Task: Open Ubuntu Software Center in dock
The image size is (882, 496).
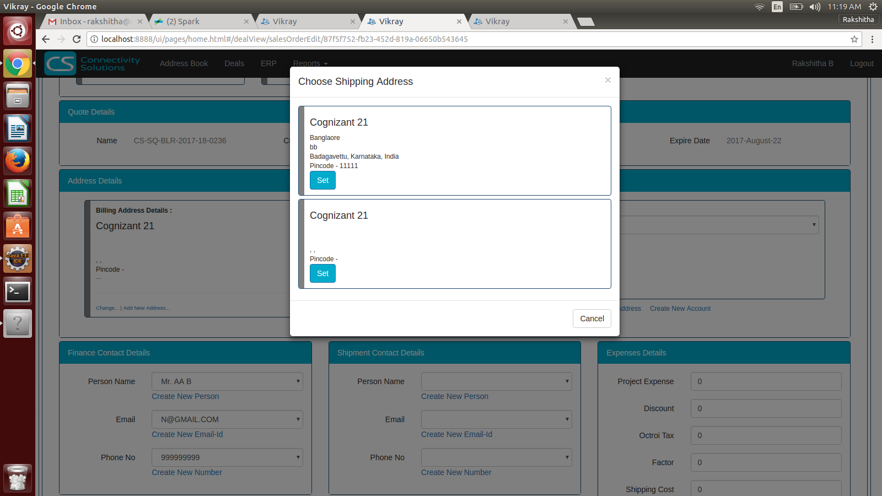Action: point(18,227)
